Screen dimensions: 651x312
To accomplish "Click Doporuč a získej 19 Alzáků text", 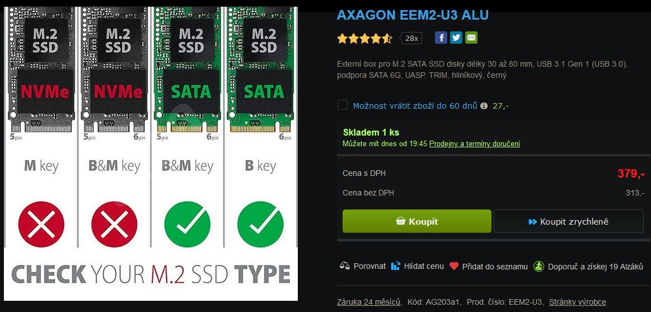I will 596,266.
